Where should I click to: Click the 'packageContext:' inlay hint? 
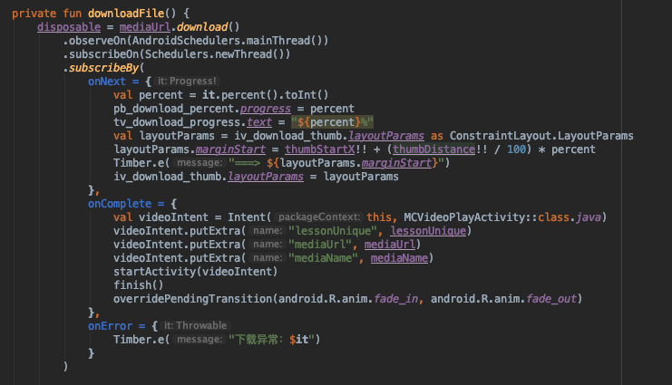(x=319, y=217)
